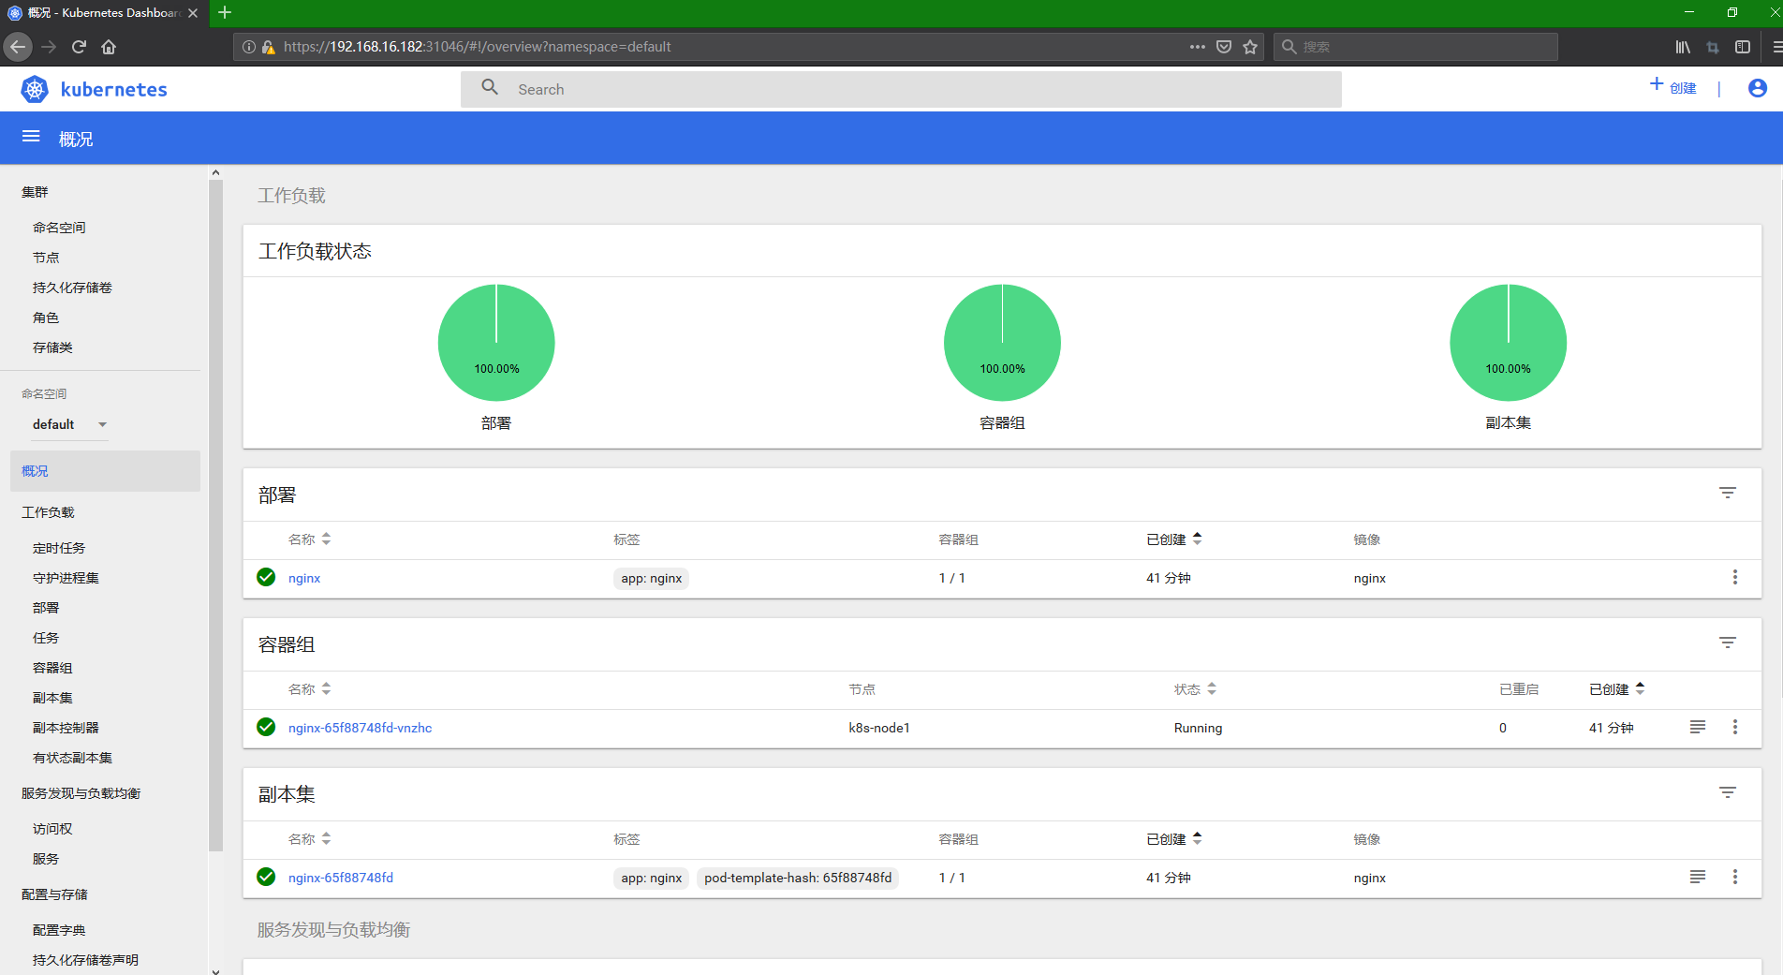This screenshot has height=975, width=1783.
Task: Click the 创建 plus button
Action: pyautogui.click(x=1673, y=87)
